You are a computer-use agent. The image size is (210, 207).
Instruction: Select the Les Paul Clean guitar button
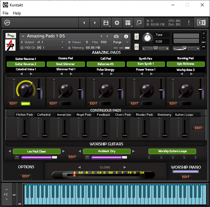pos(37,151)
